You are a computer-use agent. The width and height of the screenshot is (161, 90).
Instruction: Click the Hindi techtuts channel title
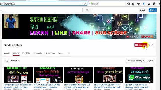[13, 45]
